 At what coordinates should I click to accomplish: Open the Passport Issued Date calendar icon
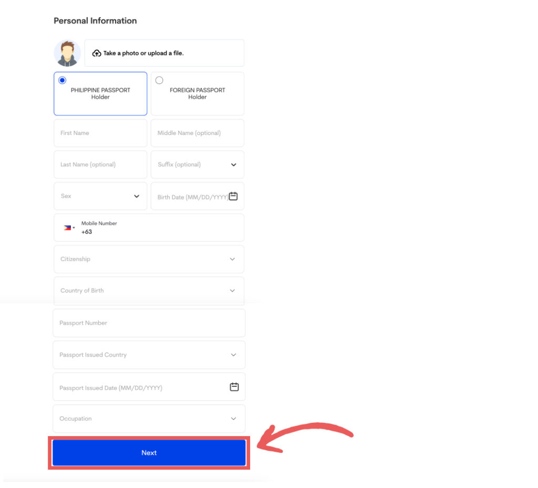point(234,387)
